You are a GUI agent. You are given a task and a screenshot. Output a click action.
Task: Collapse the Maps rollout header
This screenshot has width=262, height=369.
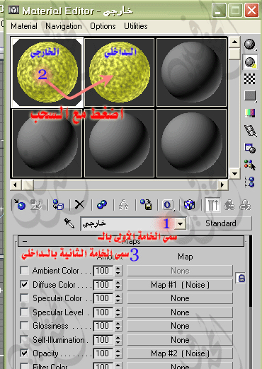[131, 241]
